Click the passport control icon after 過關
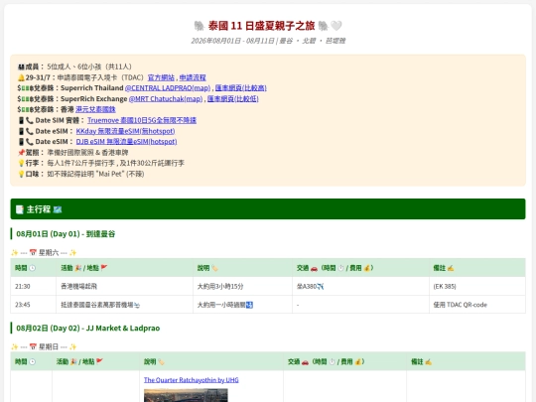536x402 pixels. [x=249, y=305]
